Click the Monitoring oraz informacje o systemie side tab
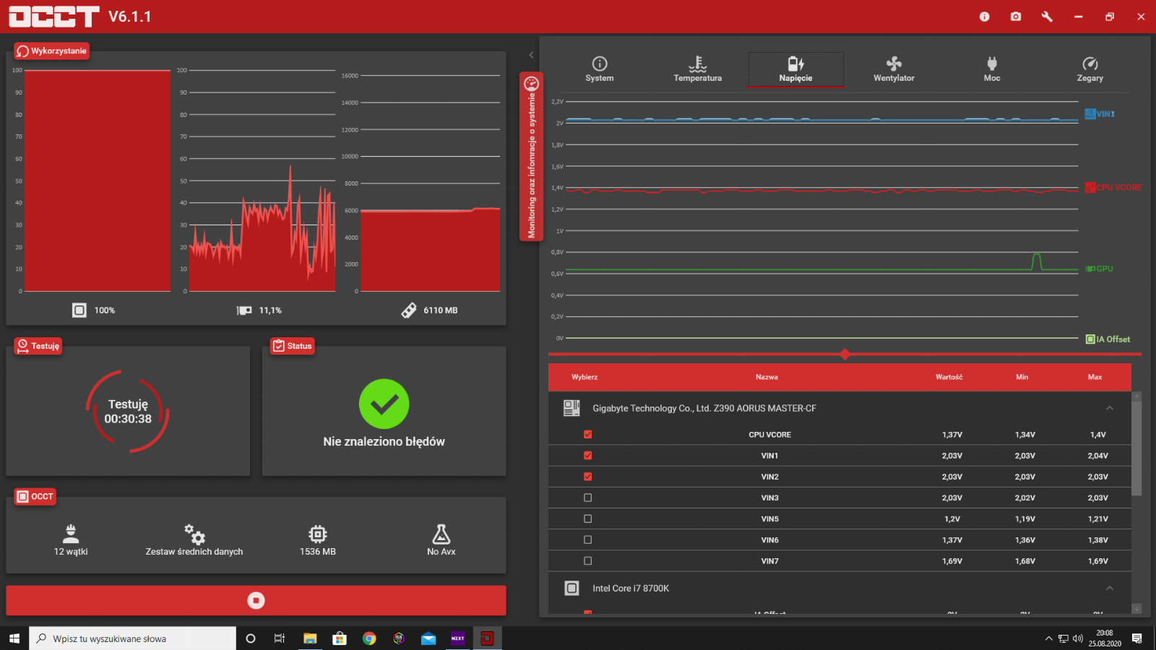 click(x=531, y=157)
